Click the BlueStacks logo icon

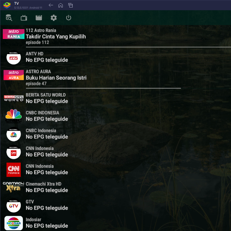(7, 5)
